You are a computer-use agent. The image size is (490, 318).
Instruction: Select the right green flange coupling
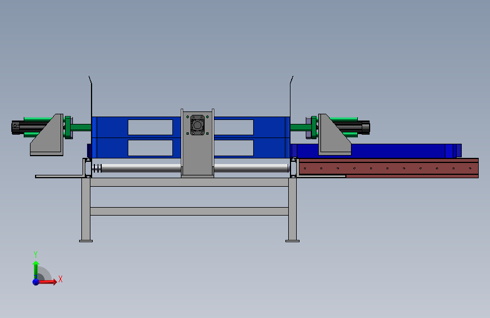pos(314,127)
